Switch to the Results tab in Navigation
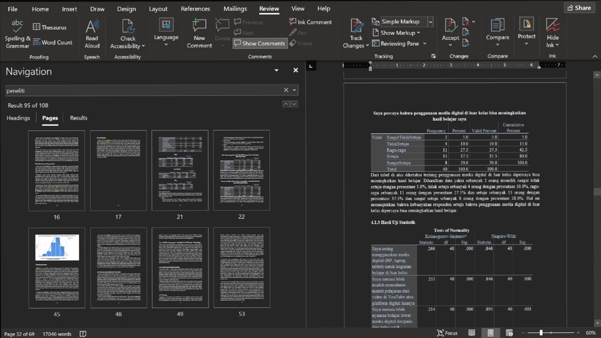The height and width of the screenshot is (338, 601). click(79, 118)
